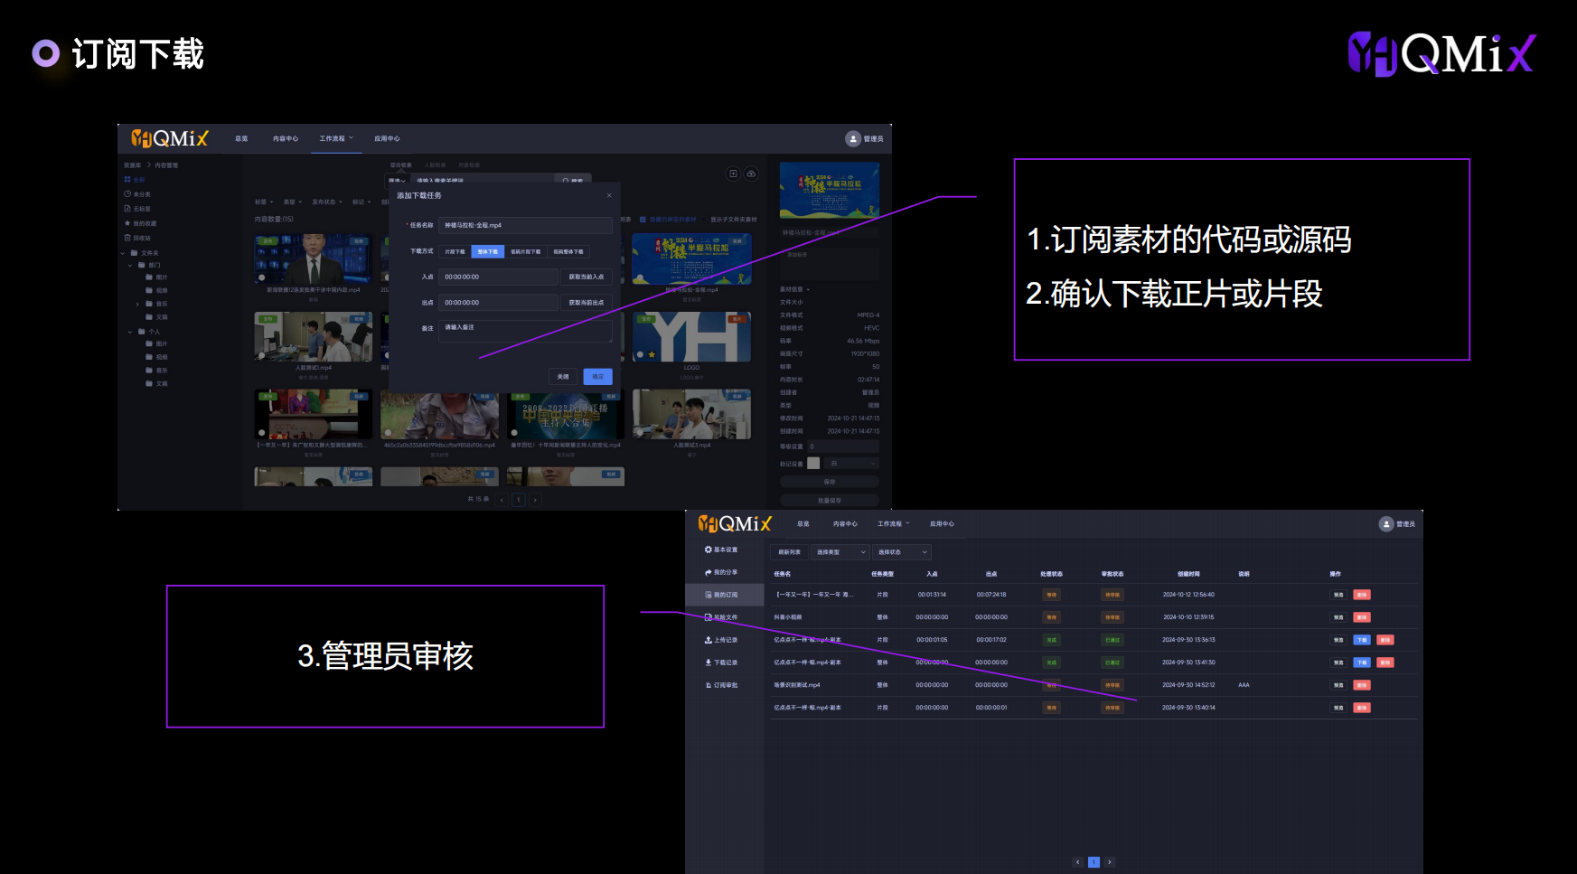Choose 低码整体下载 as the download mode
The width and height of the screenshot is (1577, 874).
(568, 251)
